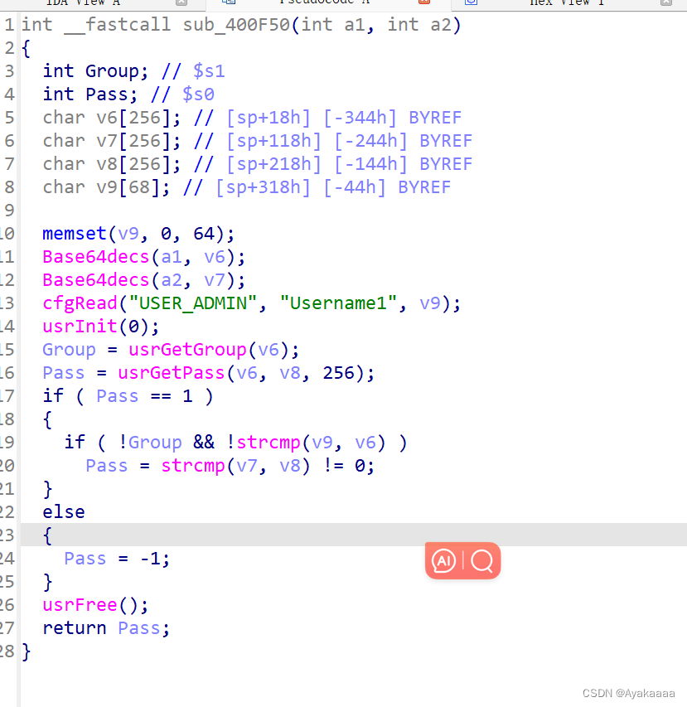Select the Group variable declaration on line 3
687x707 pixels.
[112, 71]
